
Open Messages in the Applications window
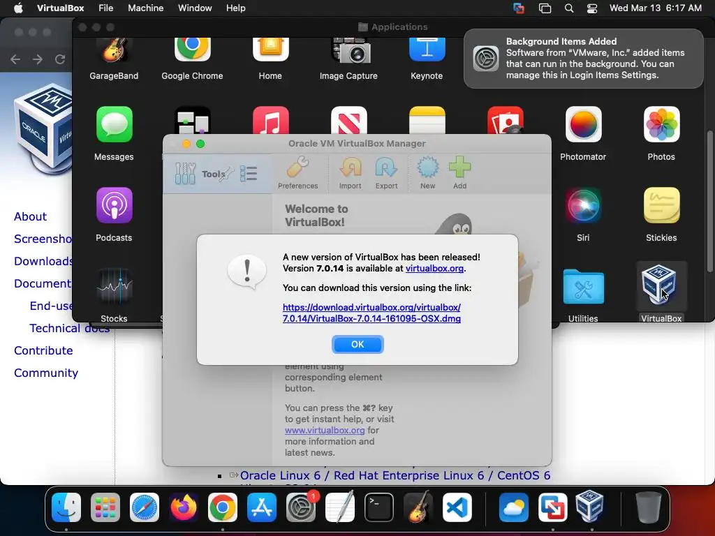tap(114, 133)
